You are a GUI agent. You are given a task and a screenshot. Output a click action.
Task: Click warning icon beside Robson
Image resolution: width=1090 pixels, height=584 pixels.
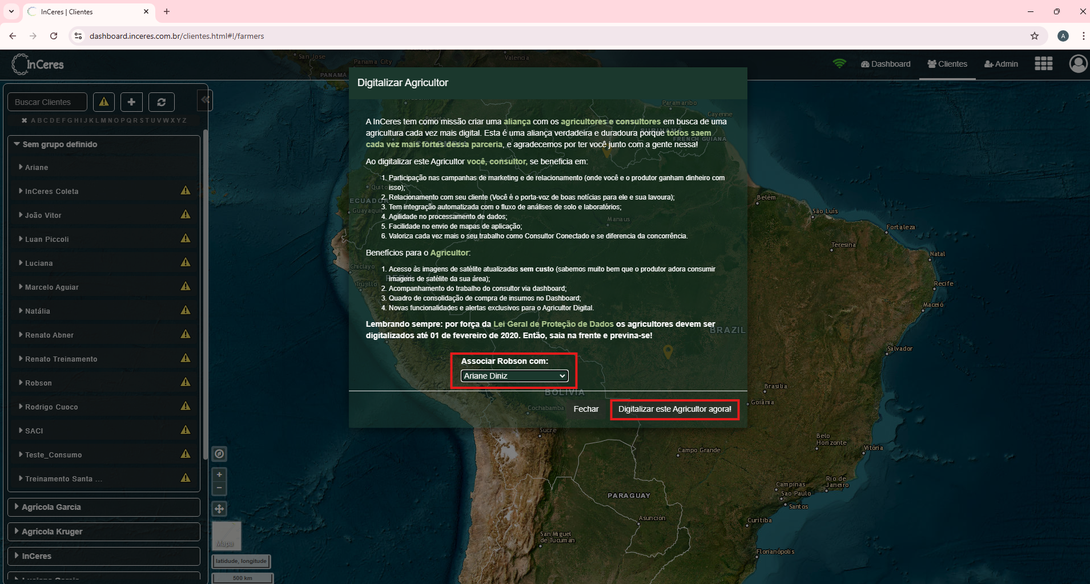coord(186,382)
